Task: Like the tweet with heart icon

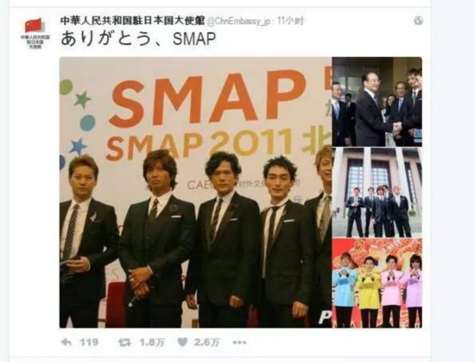Action: (x=182, y=342)
